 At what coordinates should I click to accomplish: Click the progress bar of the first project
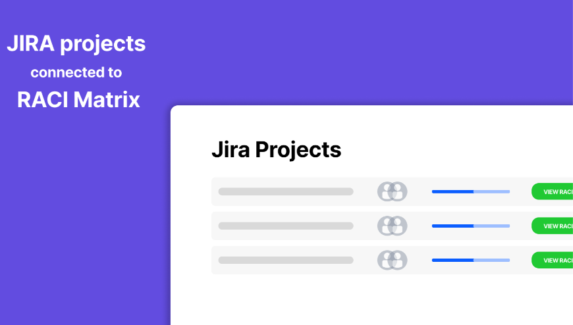click(x=470, y=191)
